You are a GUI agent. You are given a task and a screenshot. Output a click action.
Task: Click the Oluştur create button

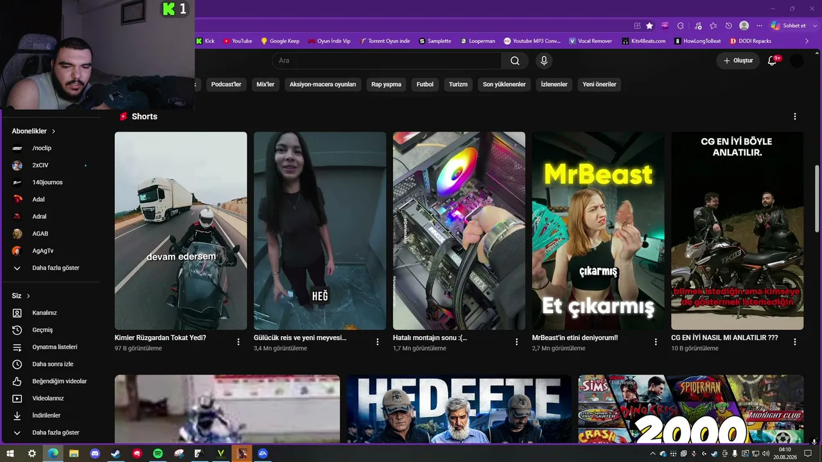click(738, 61)
